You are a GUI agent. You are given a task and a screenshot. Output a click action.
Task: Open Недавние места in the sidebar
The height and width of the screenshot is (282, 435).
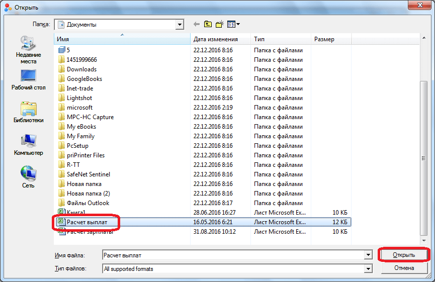28,50
